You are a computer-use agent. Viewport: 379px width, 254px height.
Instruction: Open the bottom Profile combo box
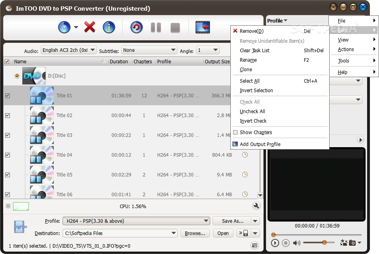(136, 221)
